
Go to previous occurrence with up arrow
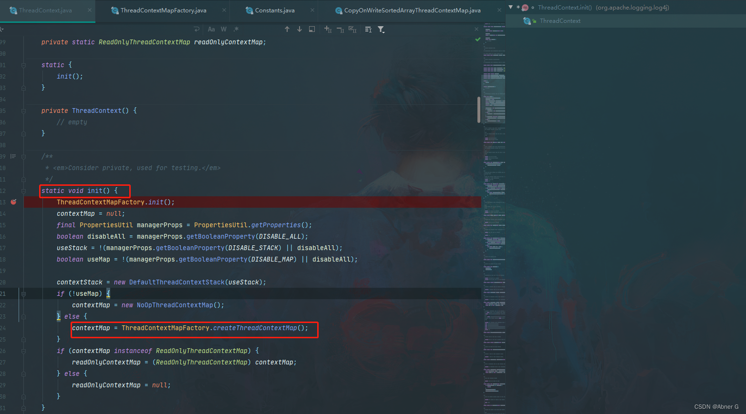(x=287, y=30)
